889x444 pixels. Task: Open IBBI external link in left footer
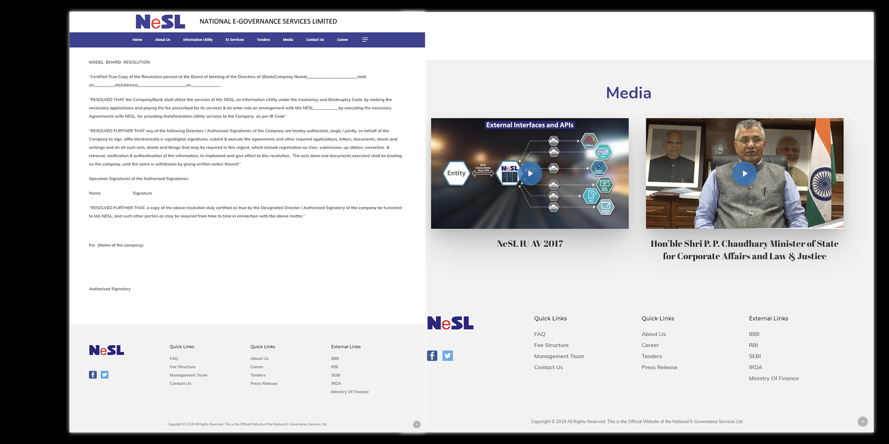pyautogui.click(x=335, y=358)
